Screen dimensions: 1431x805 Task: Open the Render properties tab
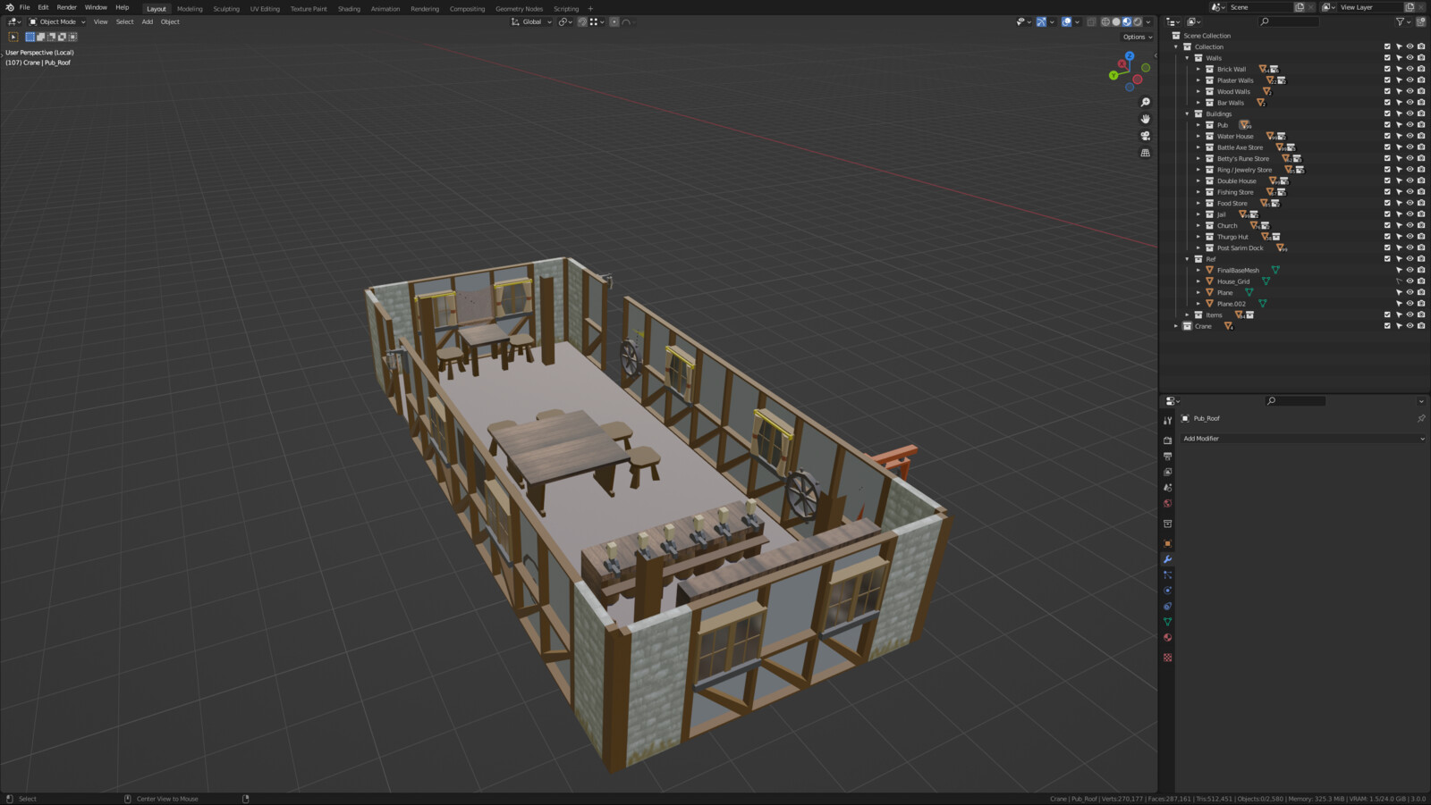click(x=1167, y=440)
